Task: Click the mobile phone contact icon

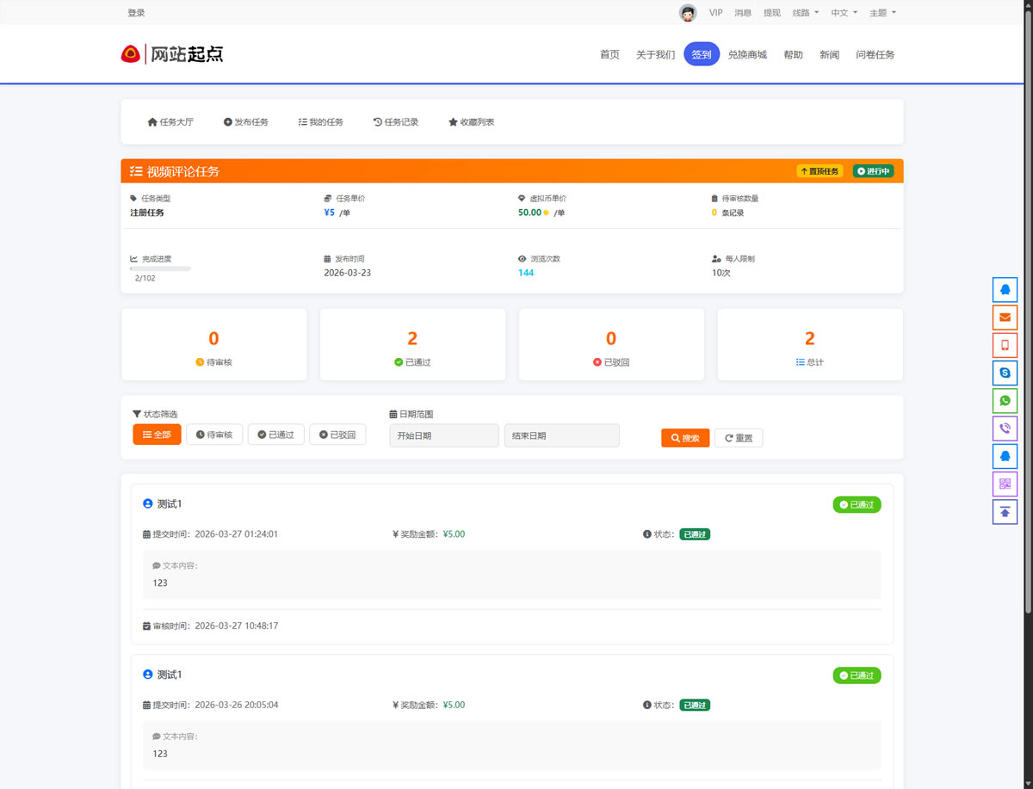Action: pos(1005,345)
